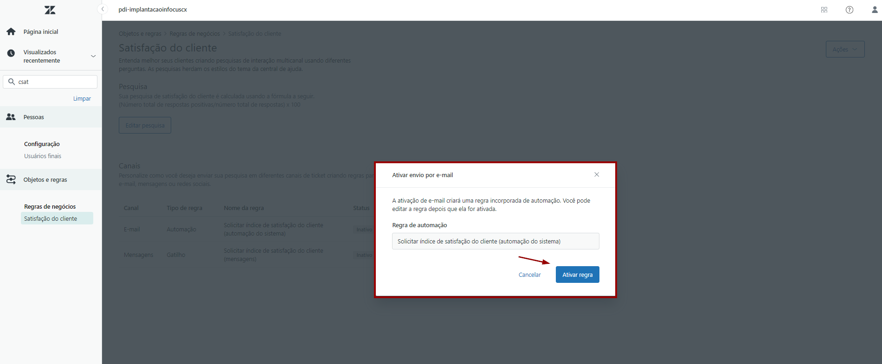
Task: Click the Editar pesquisa button
Action: [145, 125]
